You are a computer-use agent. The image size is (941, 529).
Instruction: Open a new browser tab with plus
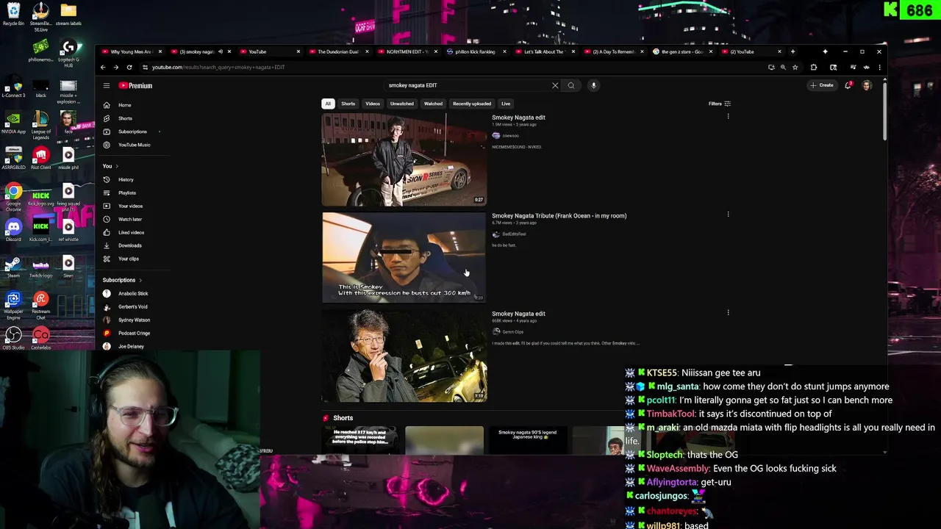click(x=792, y=51)
